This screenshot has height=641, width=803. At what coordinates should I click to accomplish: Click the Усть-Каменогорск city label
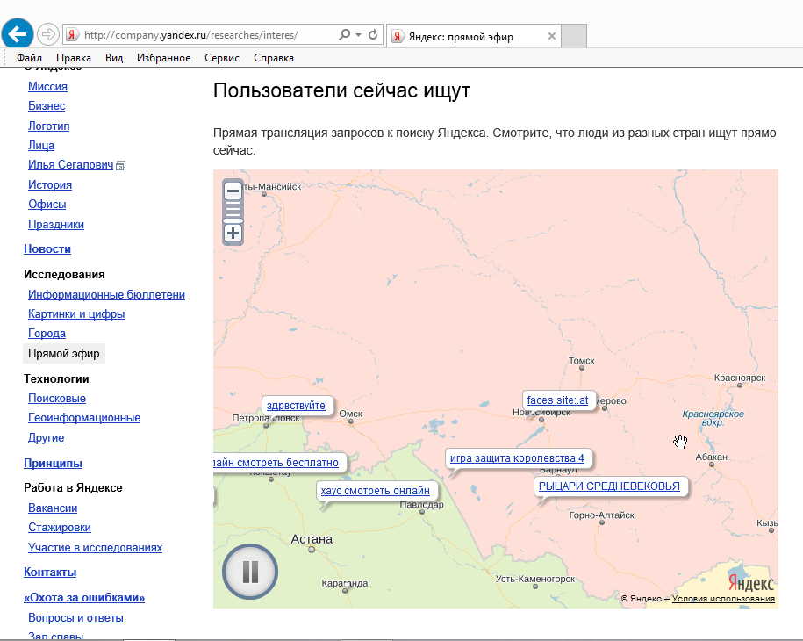coord(535,579)
